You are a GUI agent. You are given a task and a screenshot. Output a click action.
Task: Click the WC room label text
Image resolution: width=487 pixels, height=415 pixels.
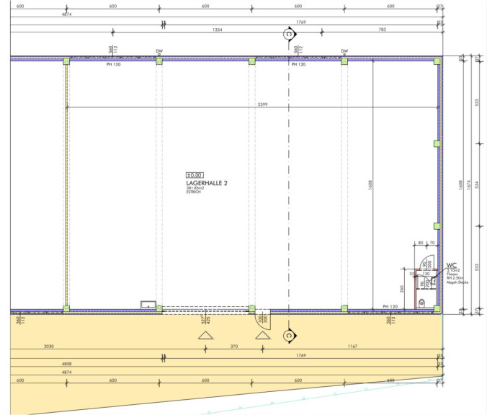[452, 264]
